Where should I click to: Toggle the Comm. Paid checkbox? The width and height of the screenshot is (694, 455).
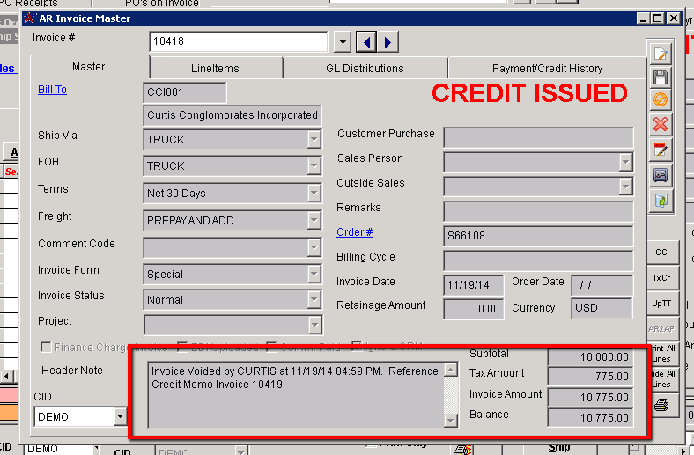(272, 348)
